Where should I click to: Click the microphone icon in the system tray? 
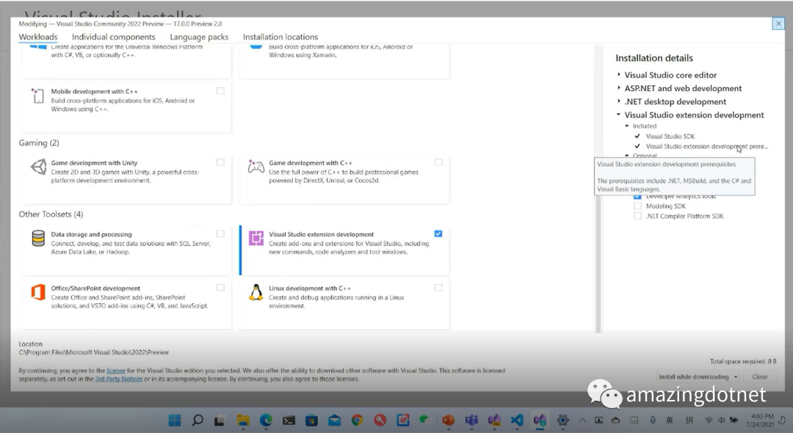(653, 421)
